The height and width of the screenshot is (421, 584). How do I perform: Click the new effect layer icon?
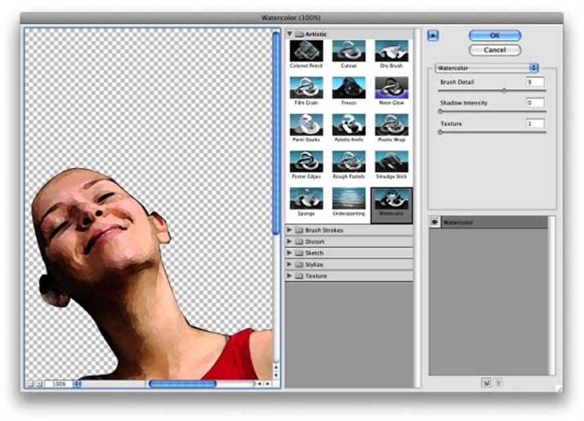[484, 382]
